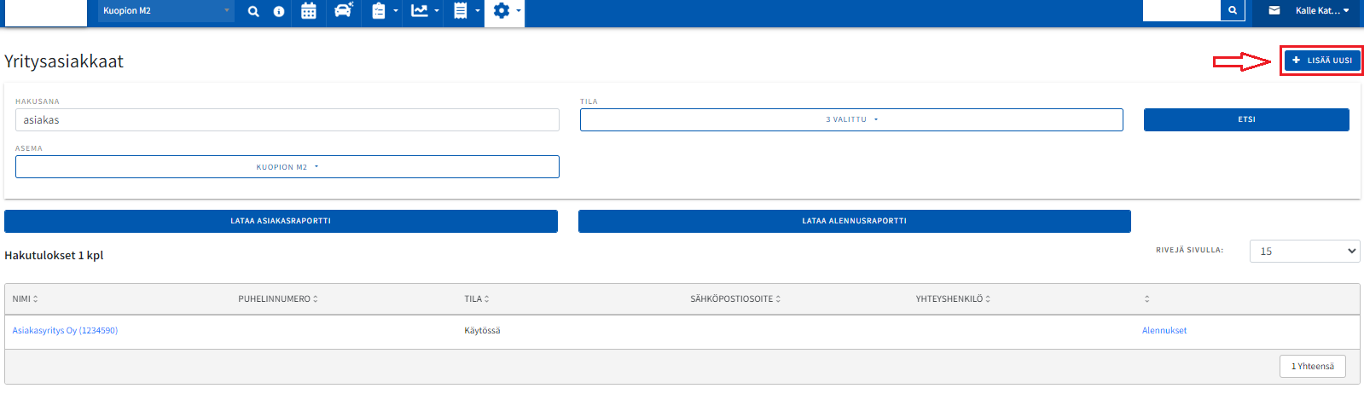Click the new car icon
This screenshot has height=394, width=1364.
343,11
